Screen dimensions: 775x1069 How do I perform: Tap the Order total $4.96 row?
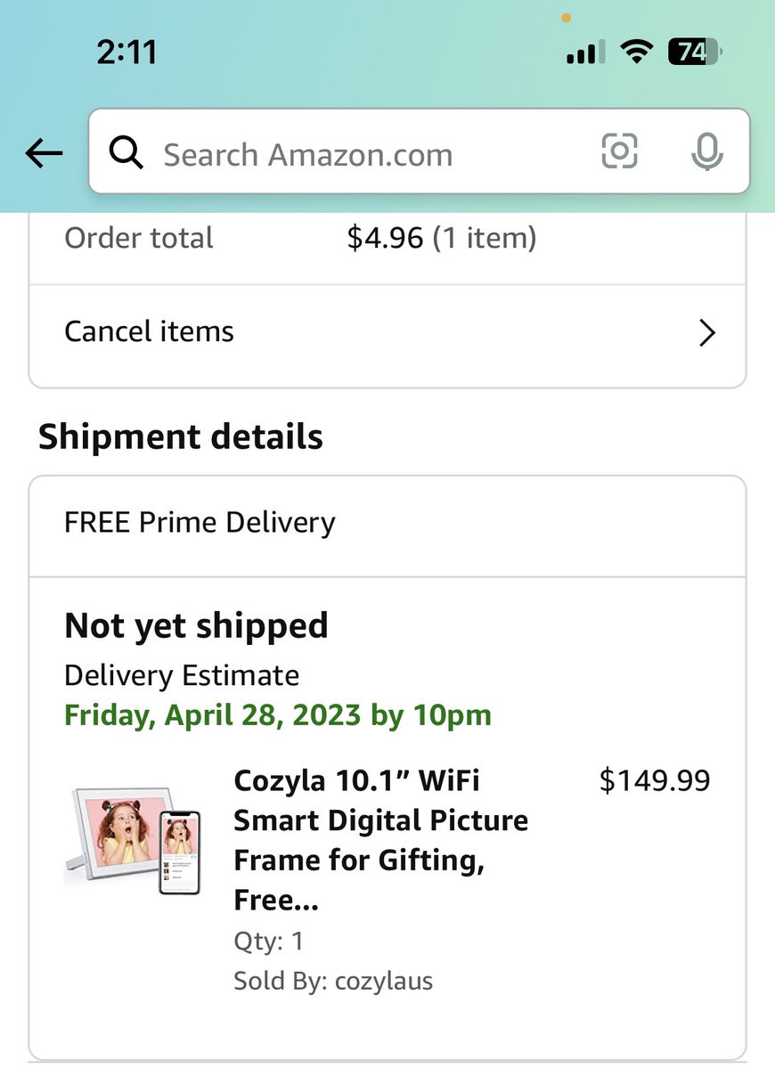tap(387, 239)
